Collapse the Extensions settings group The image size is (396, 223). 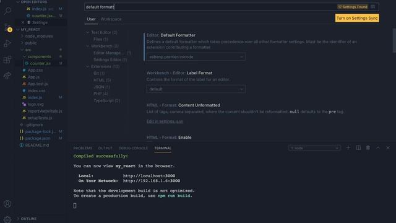pos(88,66)
